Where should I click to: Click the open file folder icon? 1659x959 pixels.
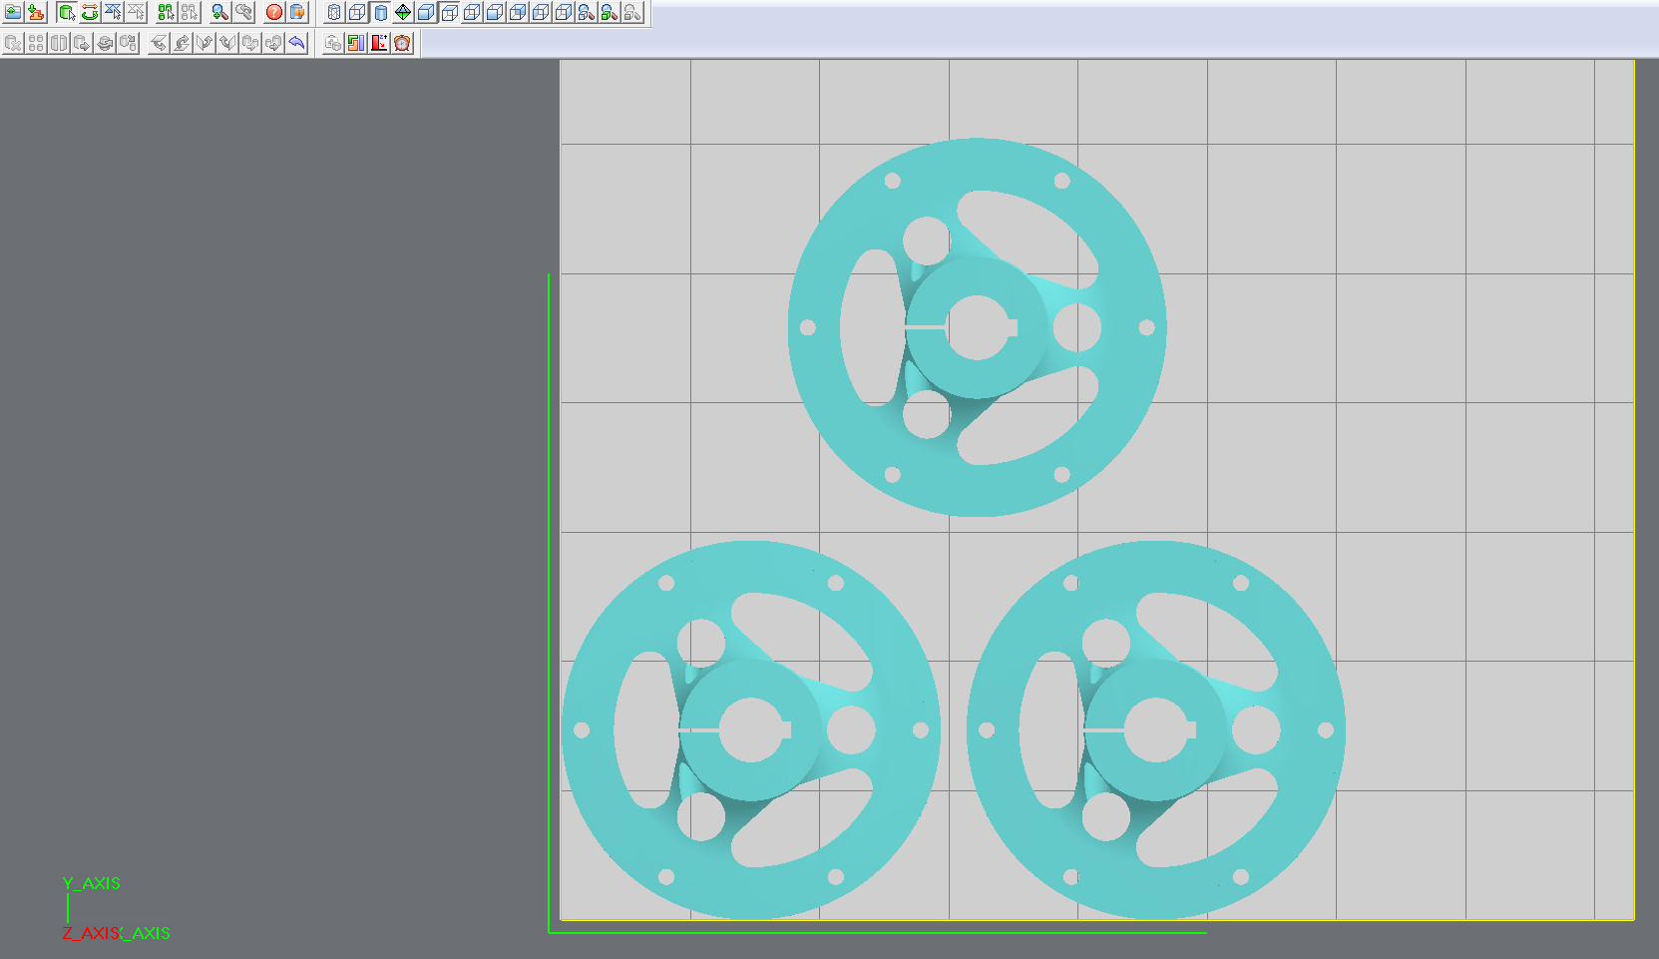[13, 13]
